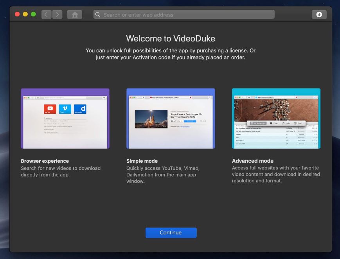Close the VideoDuke window
Image resolution: width=340 pixels, height=259 pixels.
click(x=17, y=14)
